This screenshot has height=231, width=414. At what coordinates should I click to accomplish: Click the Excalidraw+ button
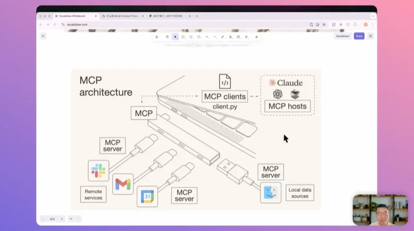[343, 36]
